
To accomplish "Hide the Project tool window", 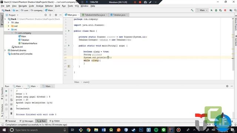I will (x=60, y=15).
